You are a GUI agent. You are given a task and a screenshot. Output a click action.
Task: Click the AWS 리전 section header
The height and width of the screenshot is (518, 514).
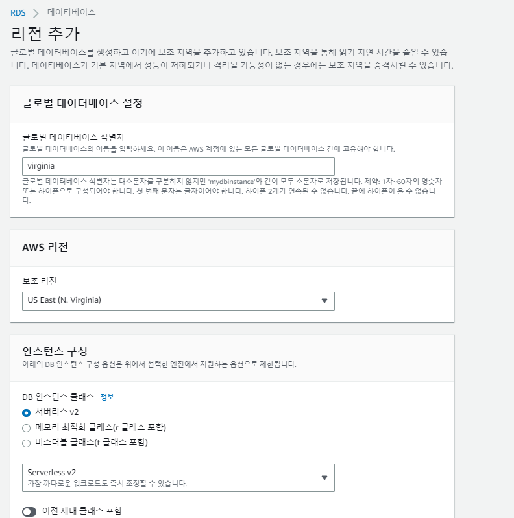coord(45,247)
